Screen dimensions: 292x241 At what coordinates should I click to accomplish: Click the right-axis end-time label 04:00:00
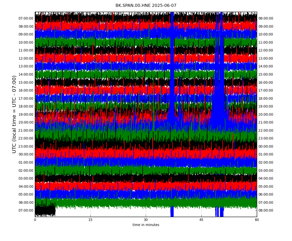[x=266, y=179]
